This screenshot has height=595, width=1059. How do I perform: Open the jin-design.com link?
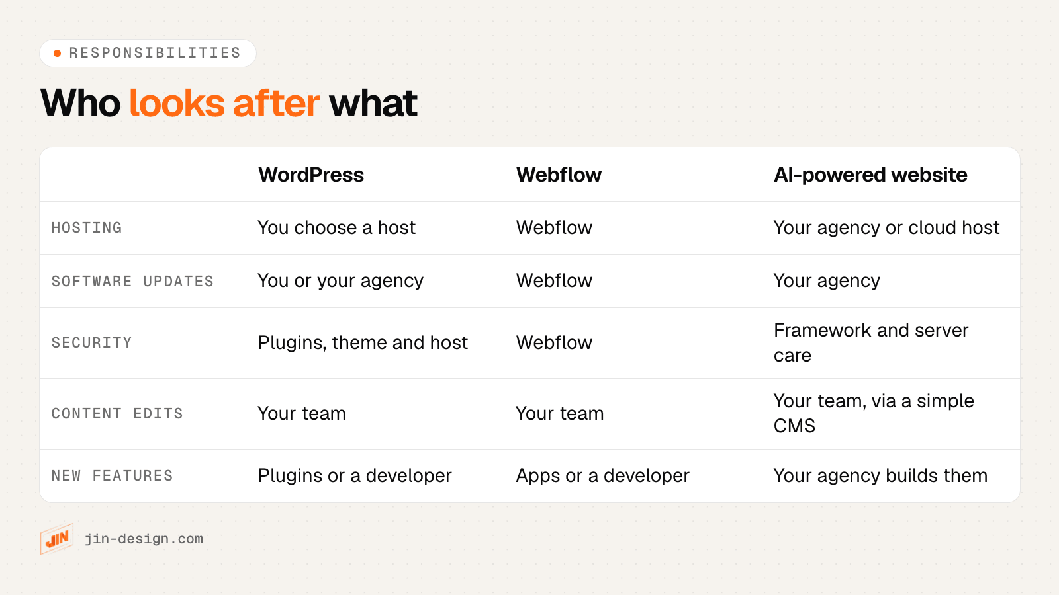144,539
